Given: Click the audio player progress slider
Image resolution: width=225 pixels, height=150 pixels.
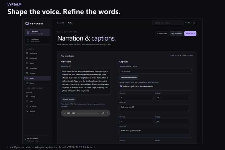Looking at the screenshot, I should [x=88, y=113].
